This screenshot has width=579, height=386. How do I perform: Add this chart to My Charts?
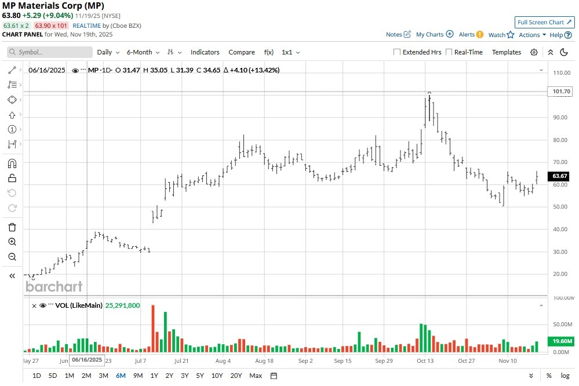point(435,34)
